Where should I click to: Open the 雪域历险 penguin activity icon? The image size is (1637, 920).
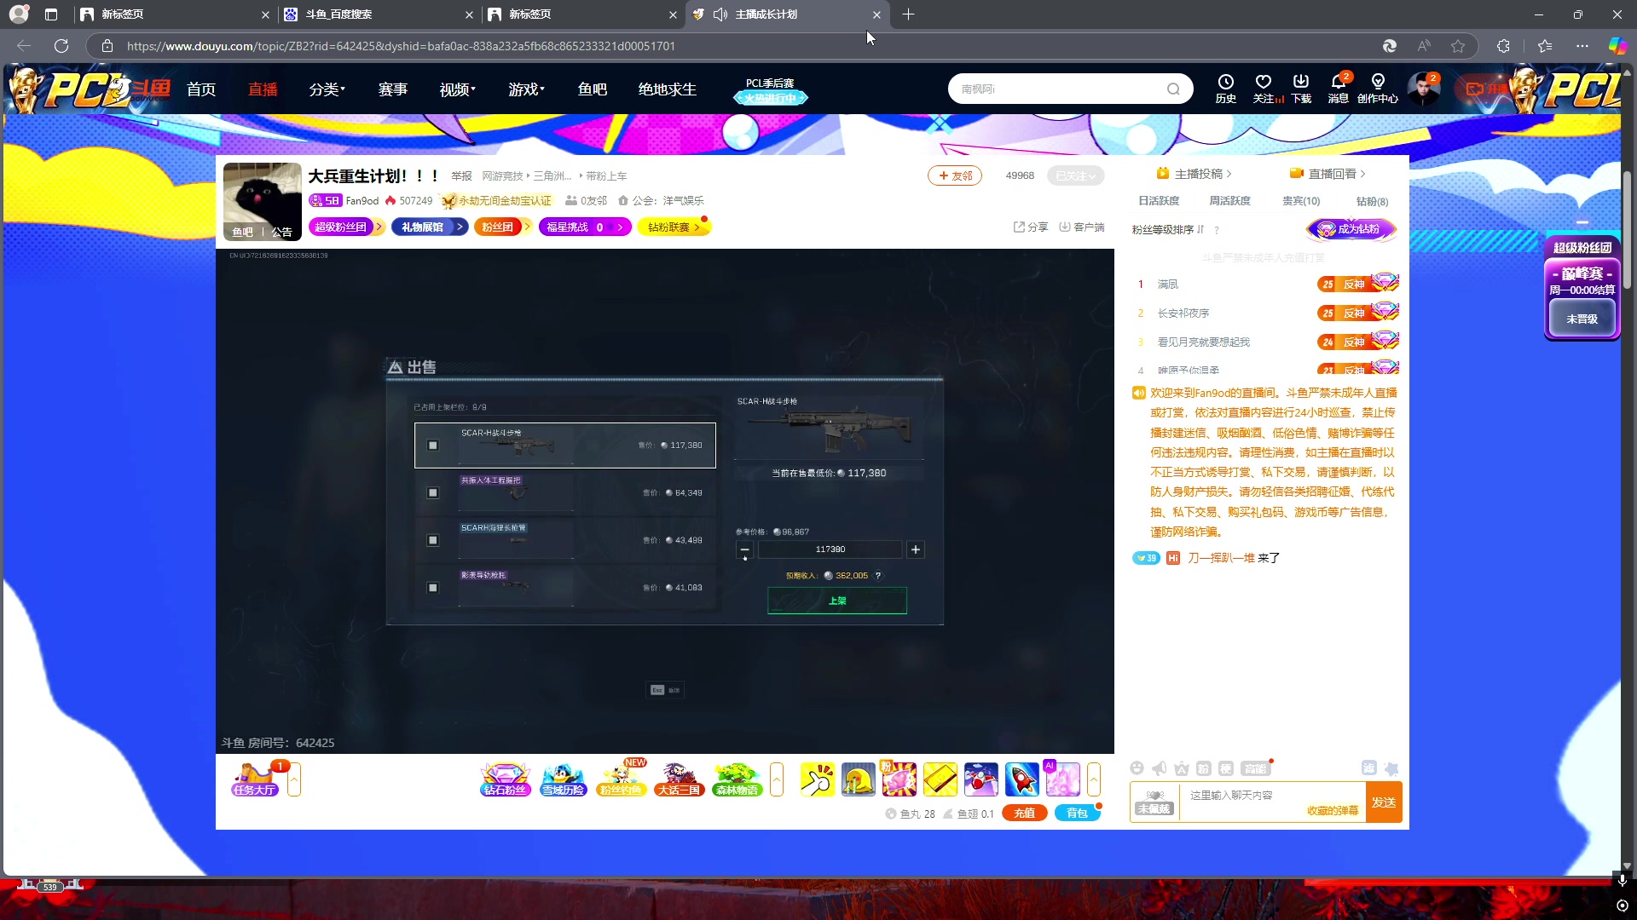563,779
